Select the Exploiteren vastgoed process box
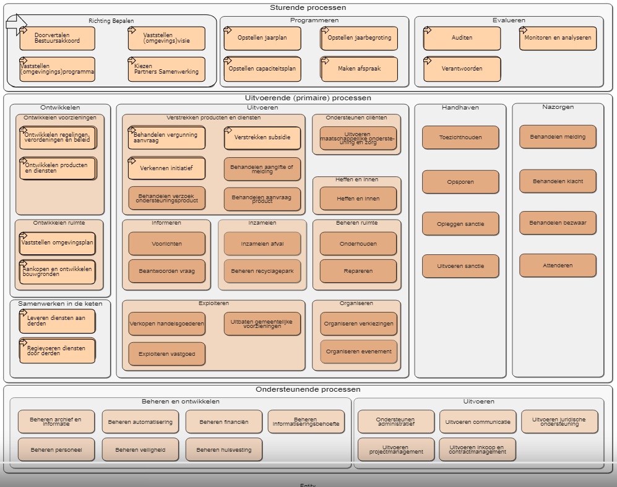Viewport: 617px width, 487px height. tap(167, 353)
